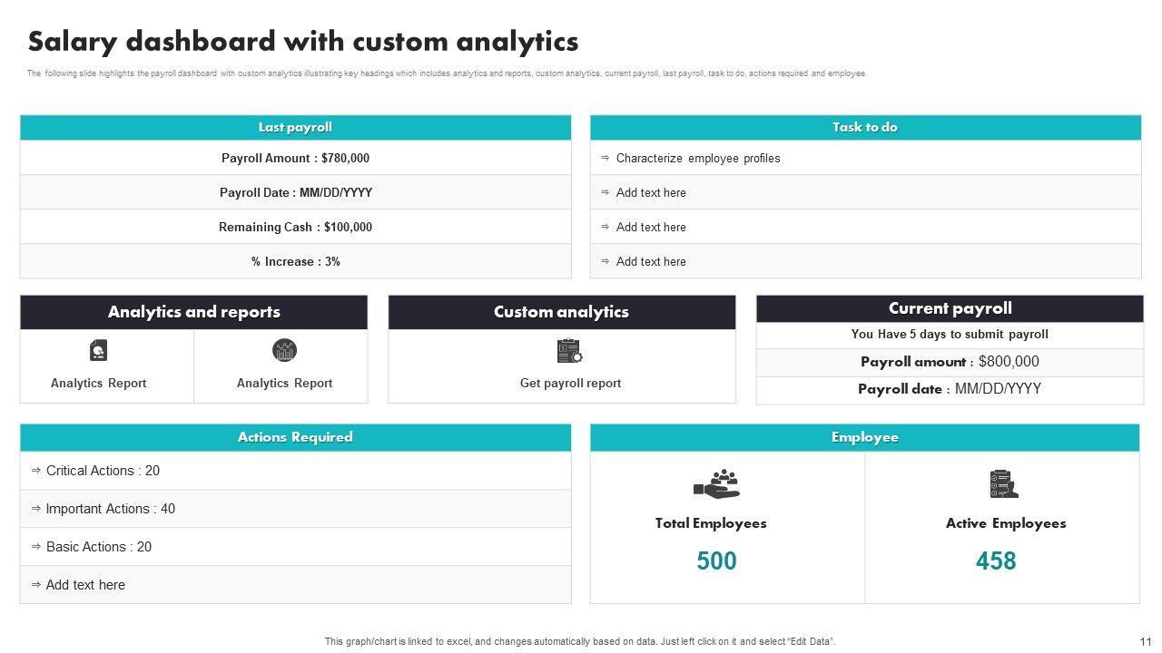Click the Active Employees value 458
1162x653 pixels.
[x=996, y=561]
